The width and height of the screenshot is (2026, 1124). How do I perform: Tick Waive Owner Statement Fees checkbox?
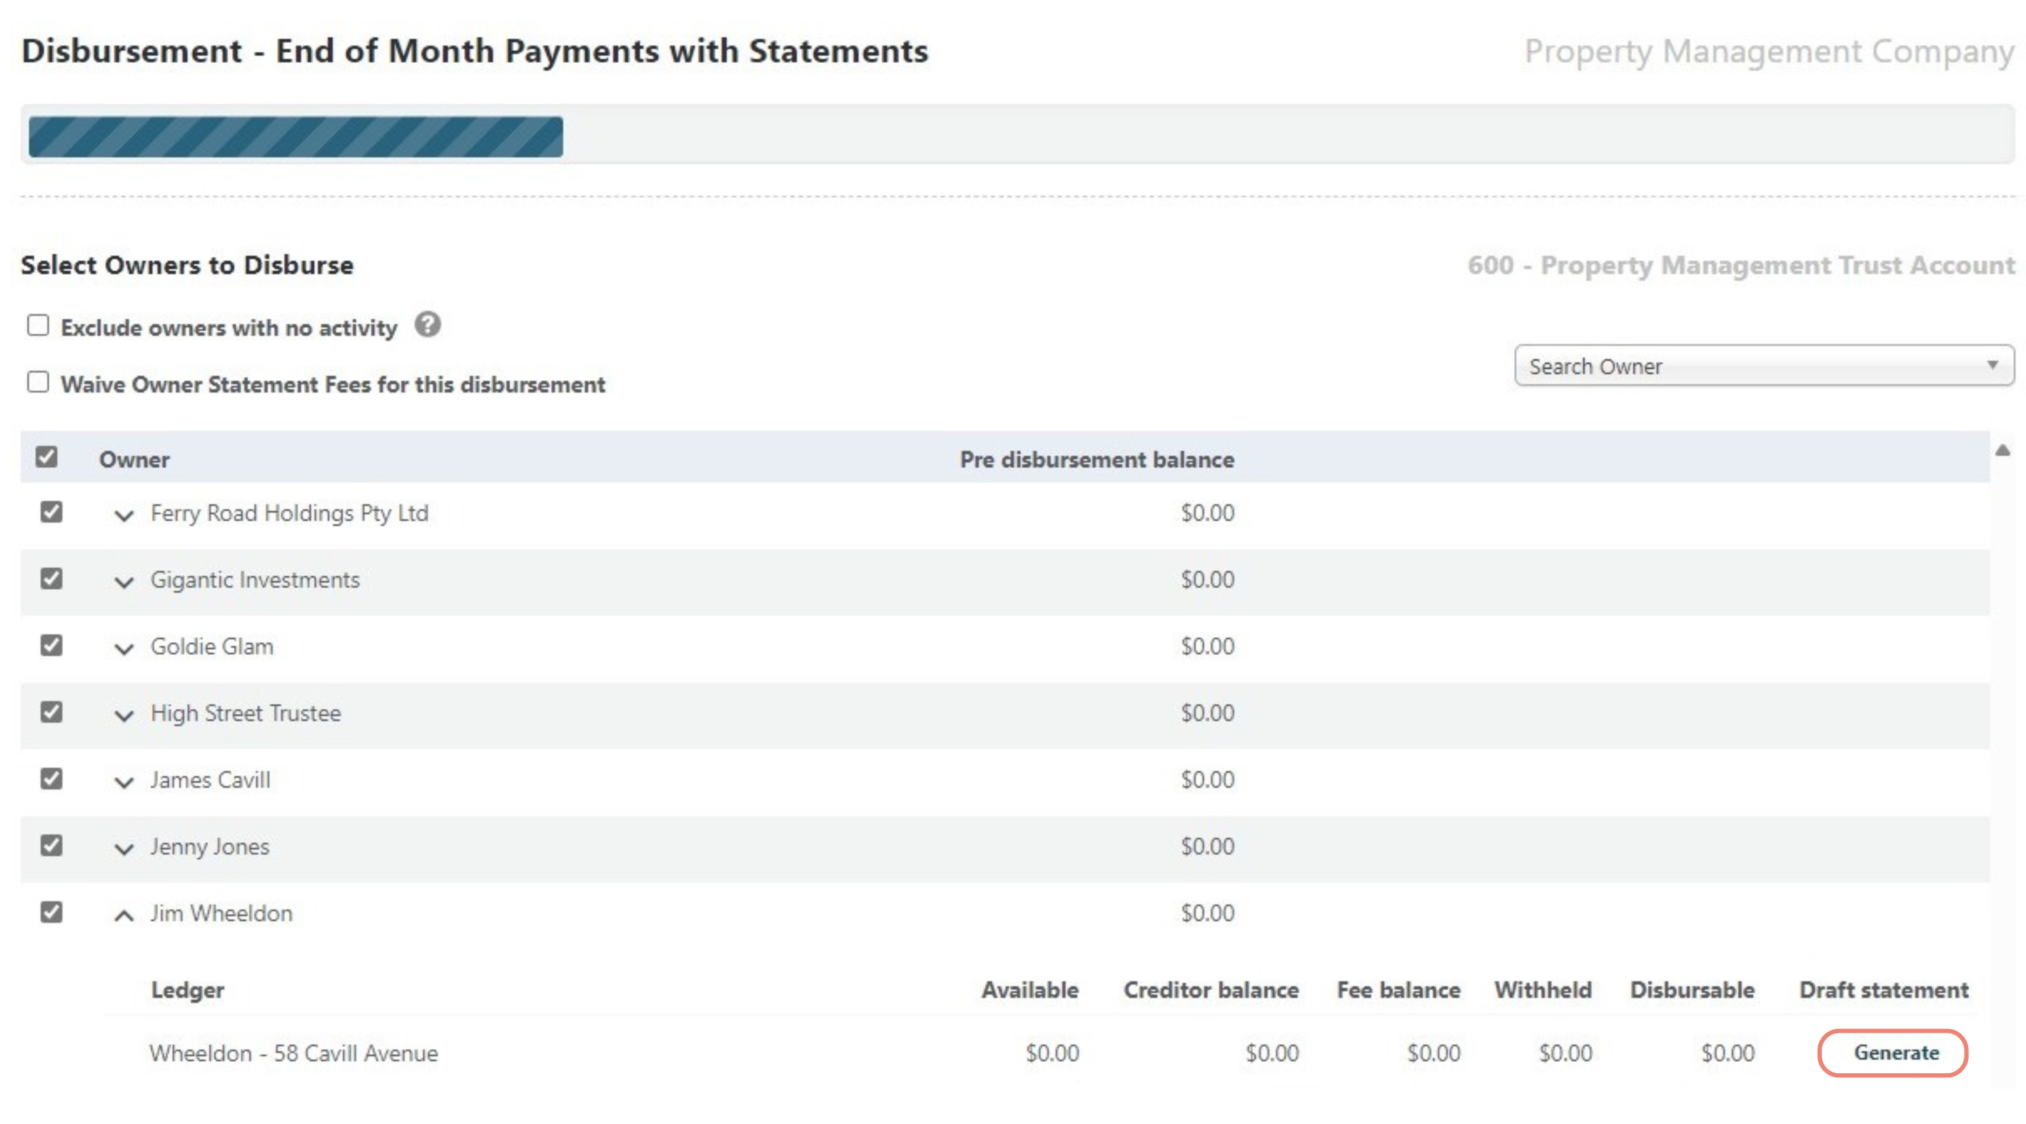coord(38,383)
